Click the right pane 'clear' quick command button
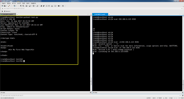 click(x=95, y=93)
